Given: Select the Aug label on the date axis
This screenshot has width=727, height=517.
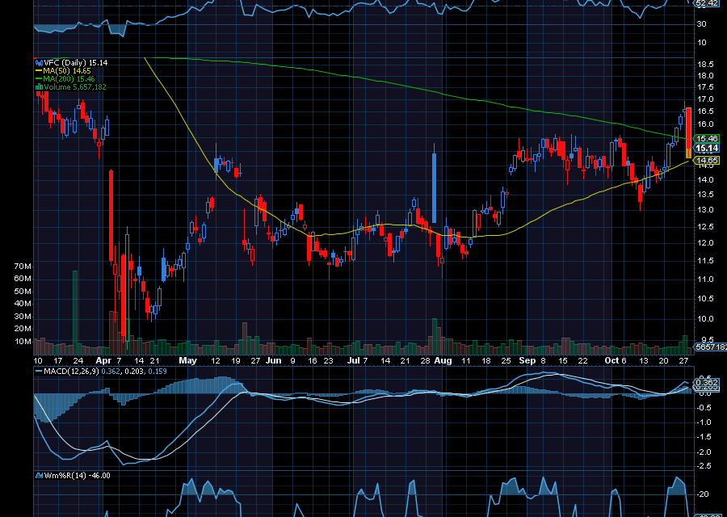Looking at the screenshot, I should coord(442,361).
